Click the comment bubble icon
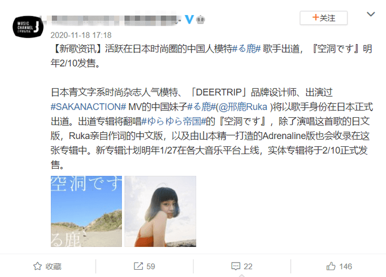 tap(236, 266)
